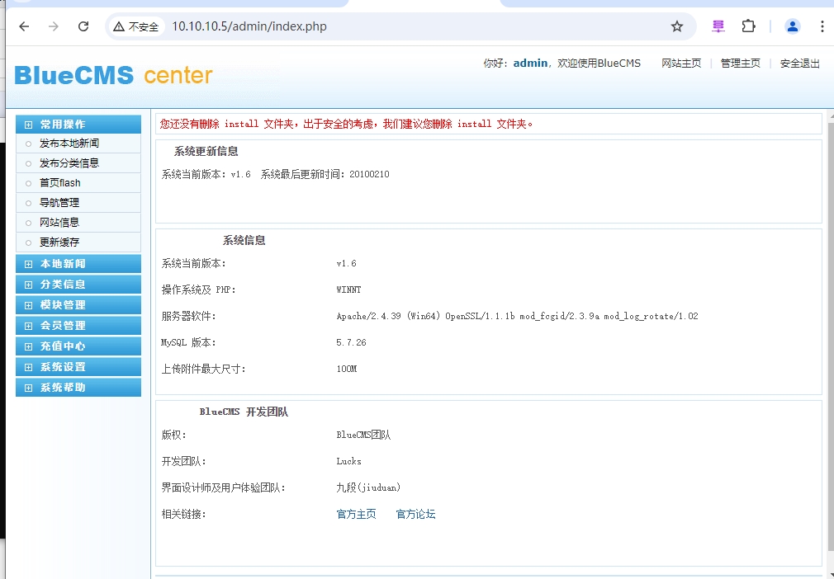Click the 系统更新信息 heading
This screenshot has height=579, width=834.
tap(206, 152)
